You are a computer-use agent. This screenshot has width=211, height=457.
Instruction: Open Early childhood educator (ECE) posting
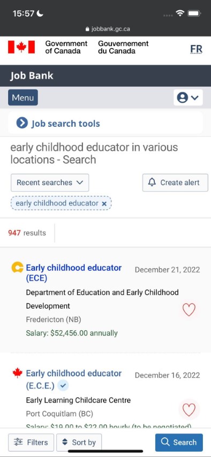[74, 273]
